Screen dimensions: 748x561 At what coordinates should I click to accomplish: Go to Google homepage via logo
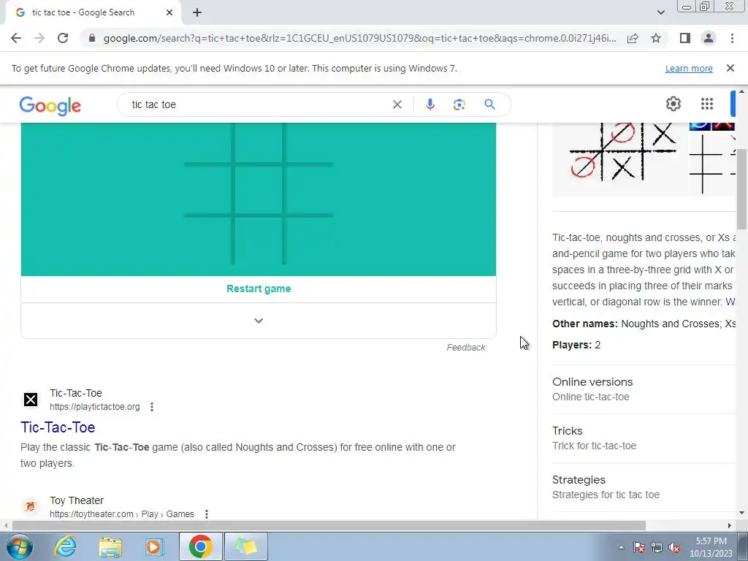(x=50, y=105)
